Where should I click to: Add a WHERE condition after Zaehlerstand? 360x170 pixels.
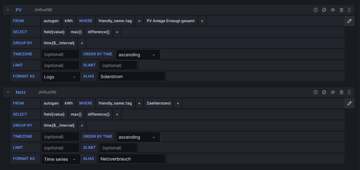coord(178,103)
